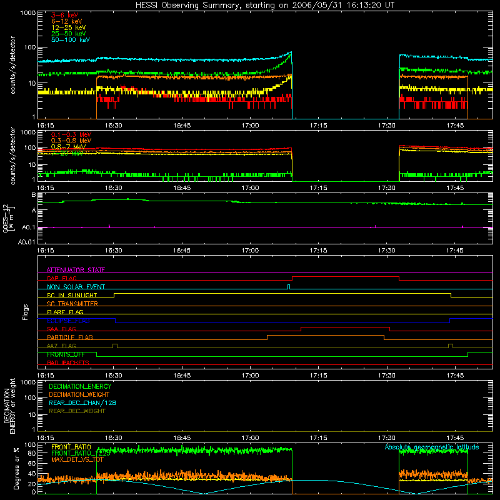Click the yellow 0.8-7 MeV legend label
The height and width of the screenshot is (500, 500).
(68, 147)
